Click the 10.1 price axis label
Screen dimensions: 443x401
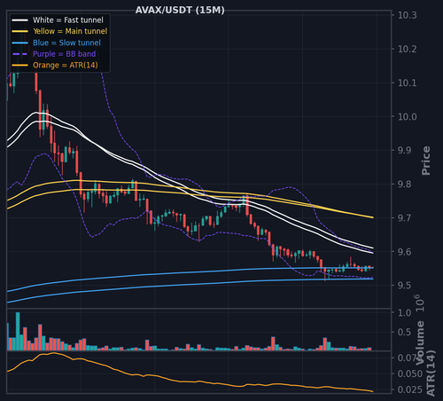(408, 83)
